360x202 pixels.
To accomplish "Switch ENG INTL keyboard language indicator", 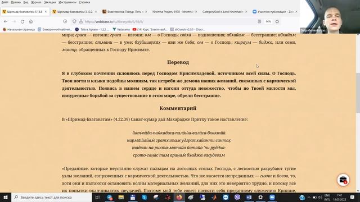I will tap(327, 198).
